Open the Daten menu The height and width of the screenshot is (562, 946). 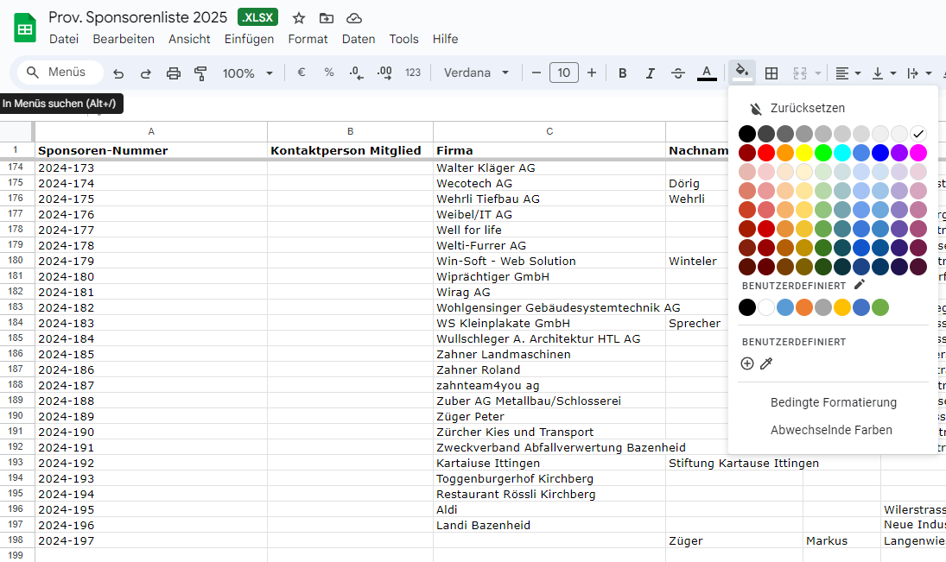pos(359,39)
